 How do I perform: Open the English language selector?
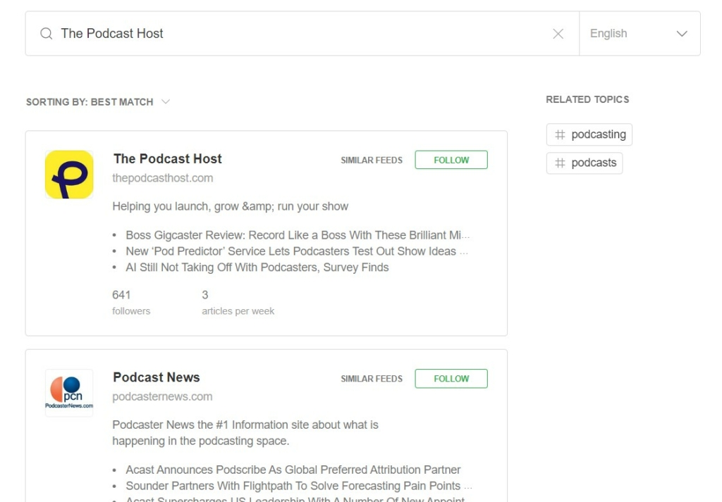point(638,33)
